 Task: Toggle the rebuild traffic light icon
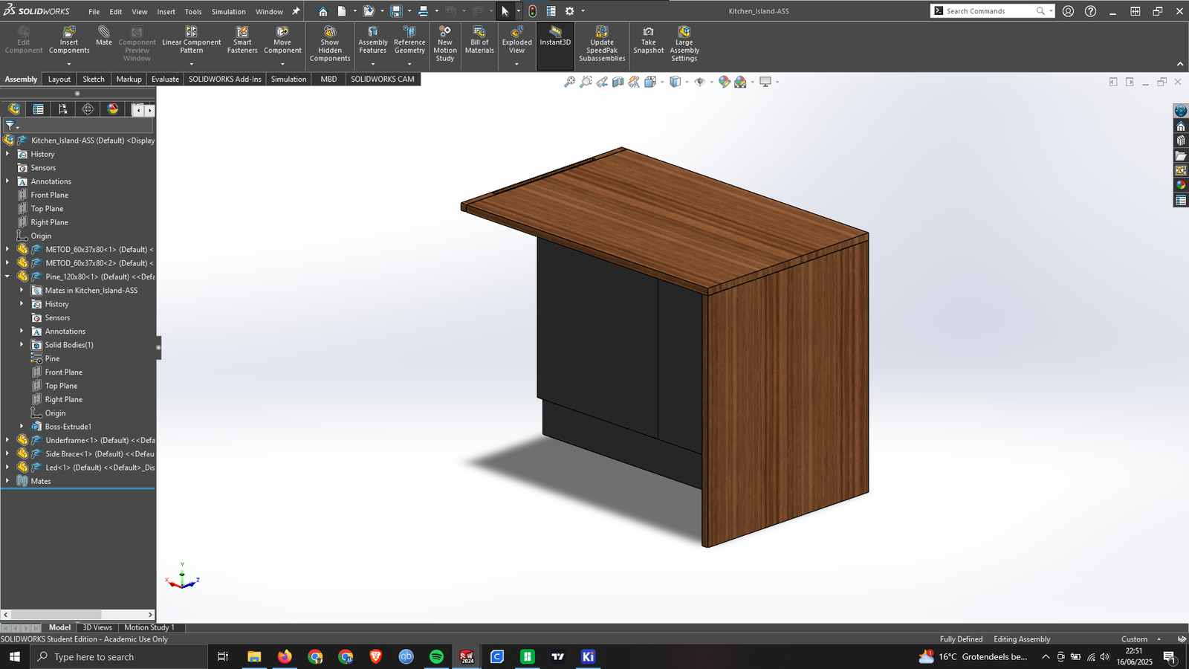[x=532, y=11]
